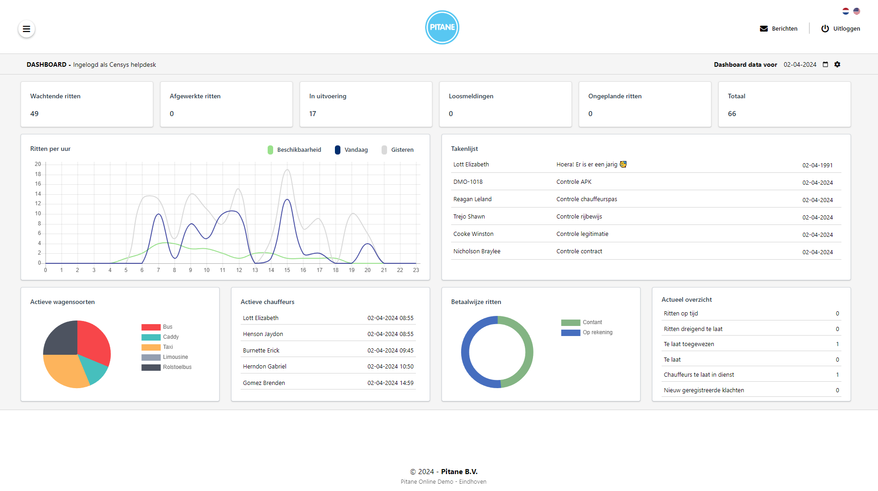Toggle Caddy slice in pie legend
Screen dimensions: 878x491
pyautogui.click(x=160, y=337)
